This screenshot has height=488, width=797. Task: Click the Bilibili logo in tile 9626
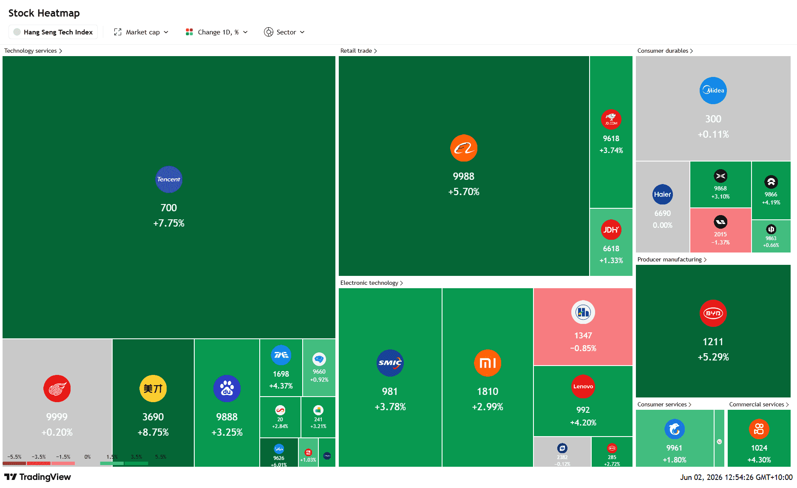tap(279, 448)
